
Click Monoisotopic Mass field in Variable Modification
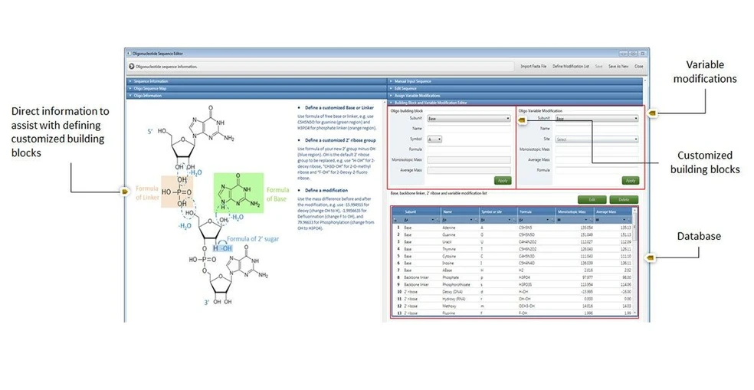[597, 149]
